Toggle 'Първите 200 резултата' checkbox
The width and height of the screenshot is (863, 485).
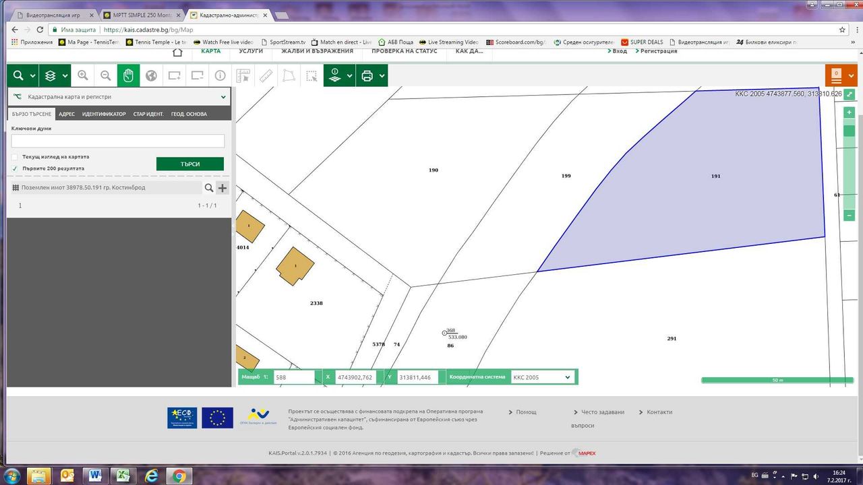pyautogui.click(x=15, y=168)
